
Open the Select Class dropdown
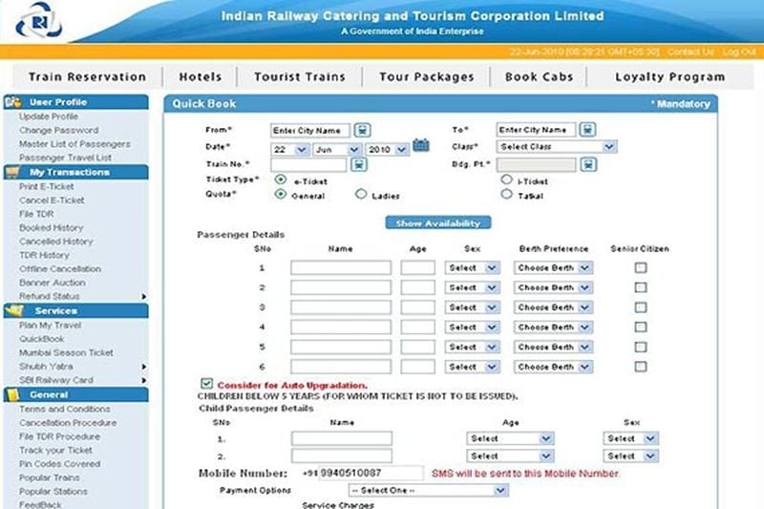[556, 147]
